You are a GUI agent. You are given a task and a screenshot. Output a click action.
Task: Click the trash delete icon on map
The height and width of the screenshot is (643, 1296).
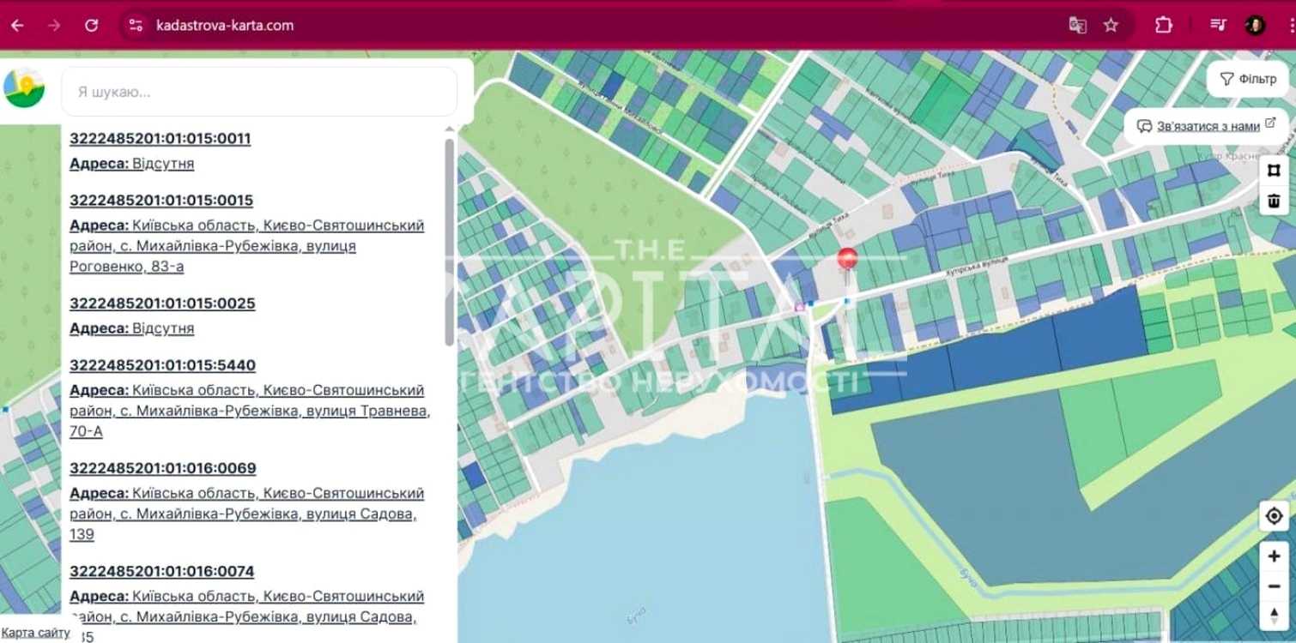click(1274, 201)
